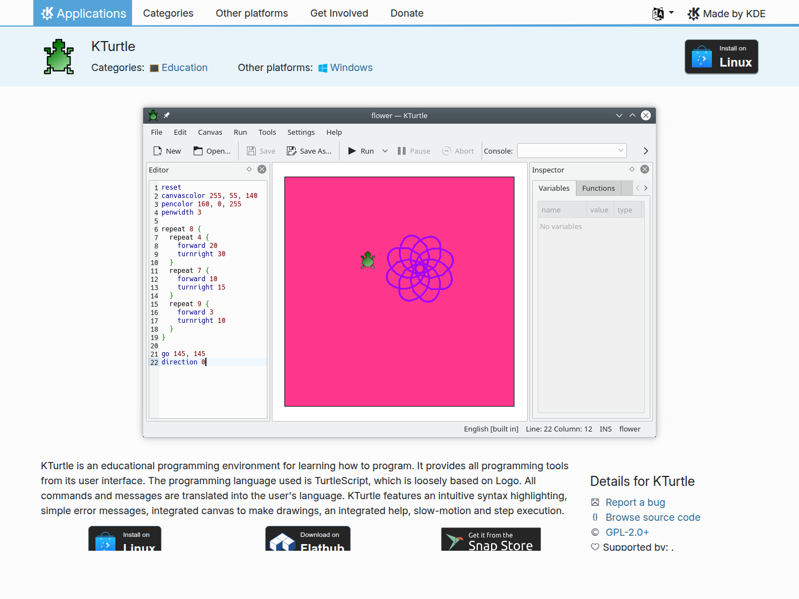Switch to the Variables tab

point(554,188)
